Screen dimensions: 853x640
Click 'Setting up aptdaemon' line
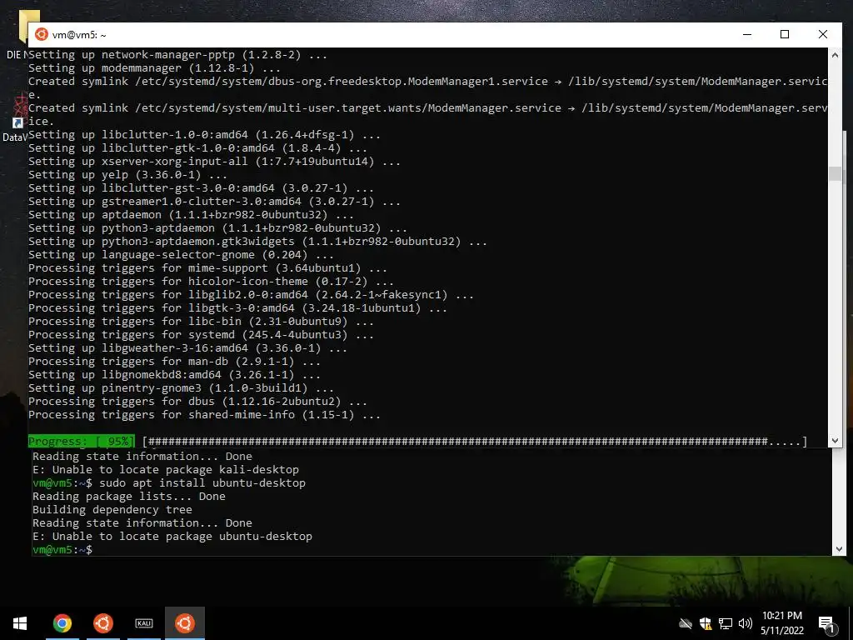[x=191, y=215]
